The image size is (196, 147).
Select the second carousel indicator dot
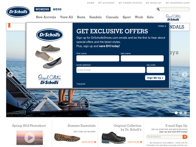[x=181, y=113]
